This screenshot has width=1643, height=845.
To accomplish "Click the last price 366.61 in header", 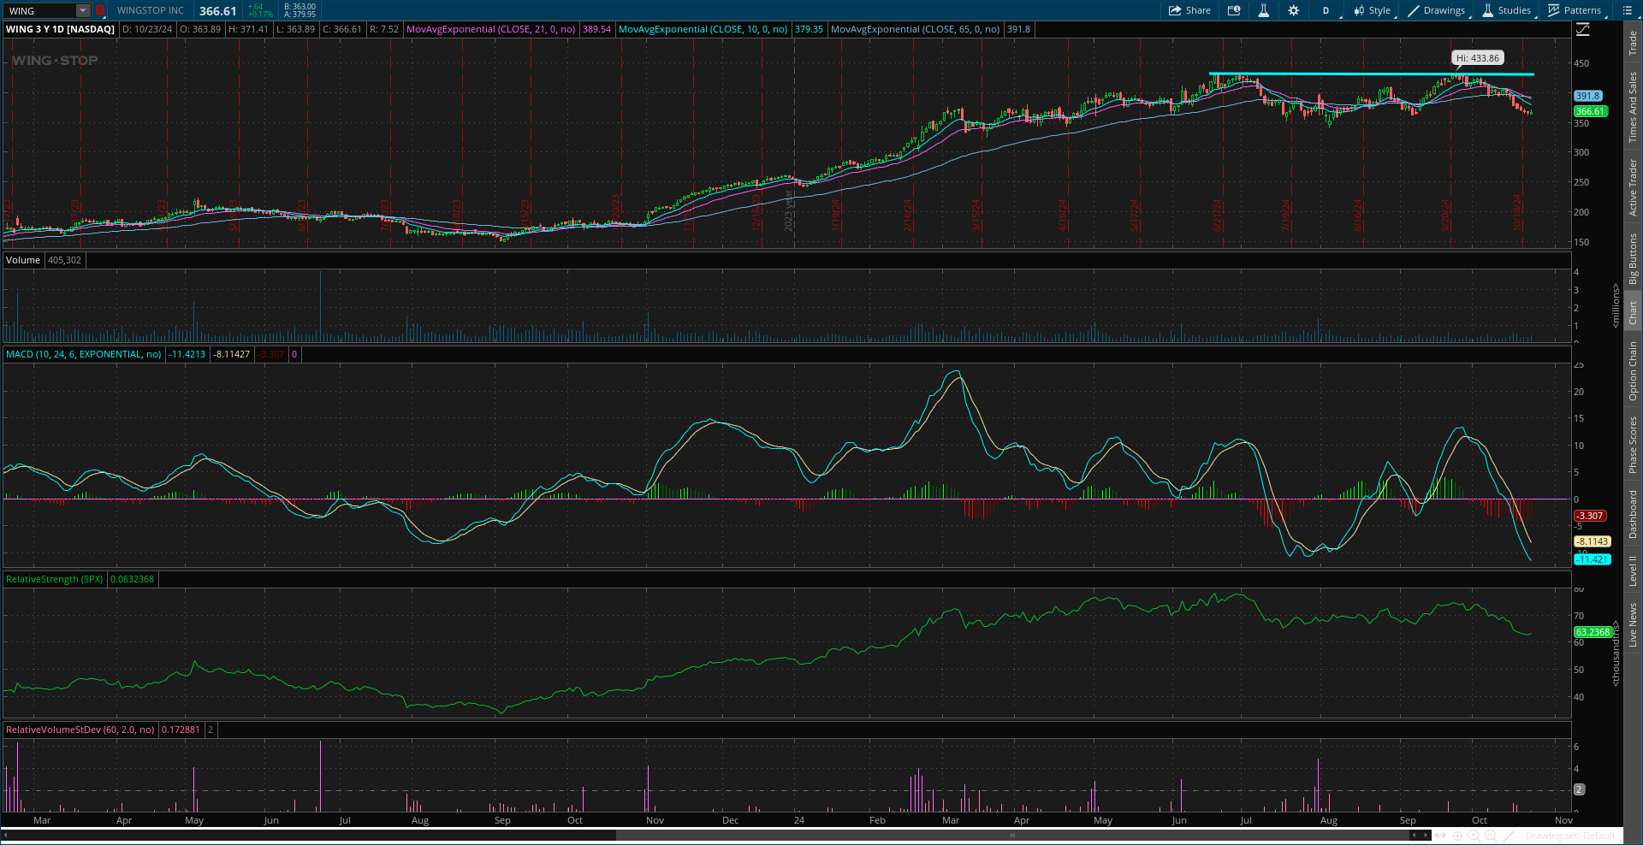I will tap(217, 11).
